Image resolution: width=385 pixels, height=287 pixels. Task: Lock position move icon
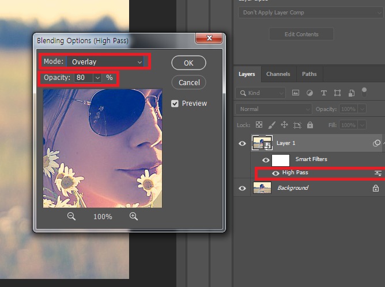click(284, 125)
